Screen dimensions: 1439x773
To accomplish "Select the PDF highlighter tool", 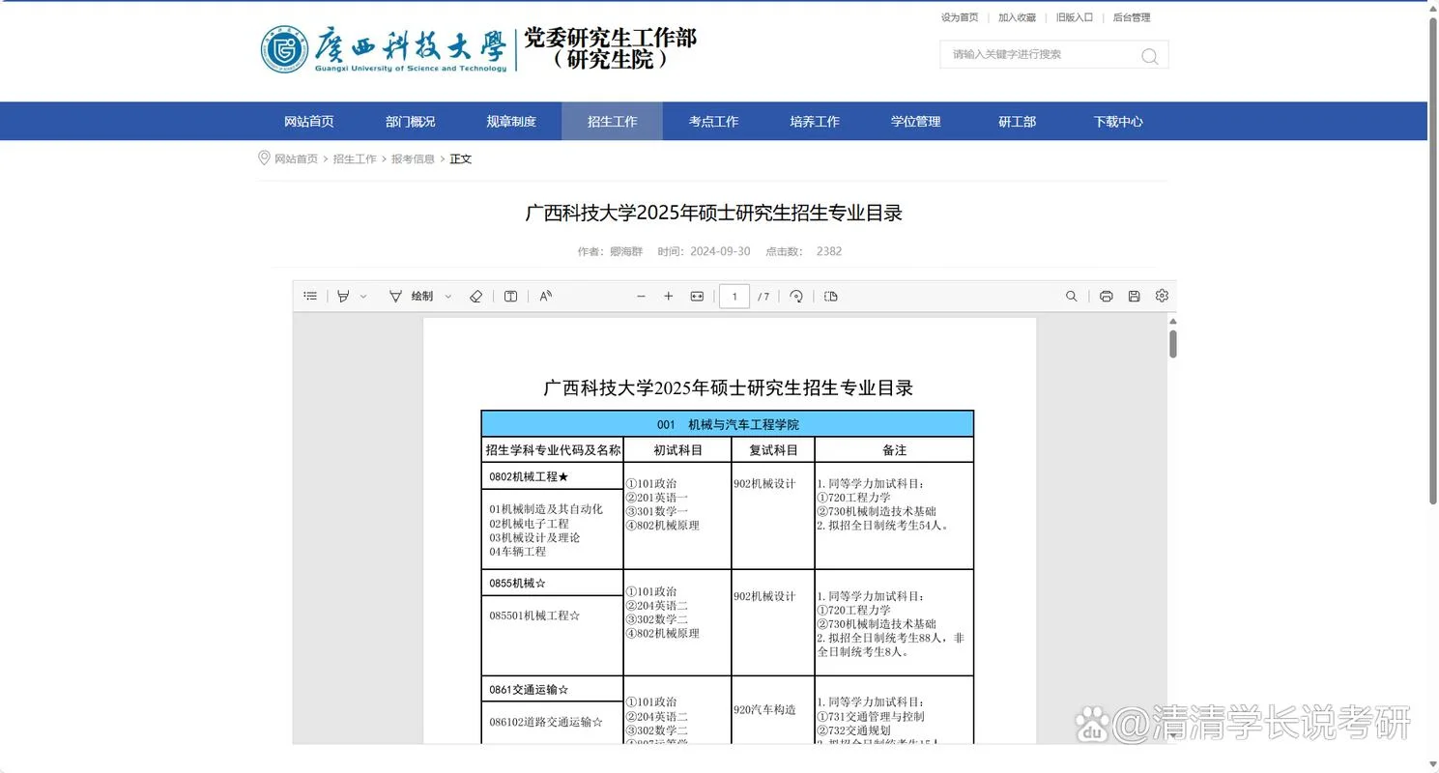I will coord(342,296).
